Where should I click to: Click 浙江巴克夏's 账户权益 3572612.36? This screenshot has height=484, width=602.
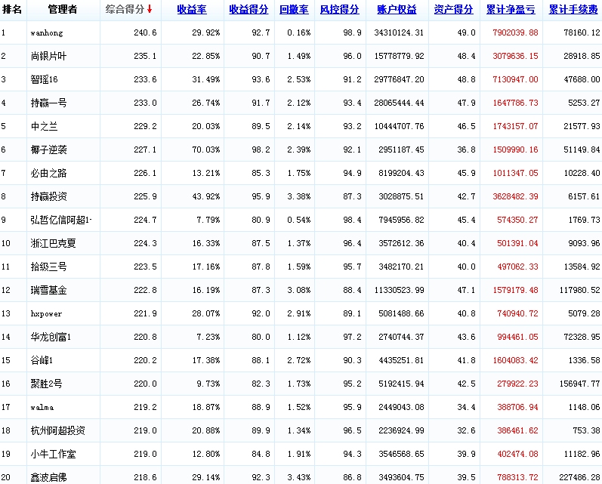pos(401,243)
